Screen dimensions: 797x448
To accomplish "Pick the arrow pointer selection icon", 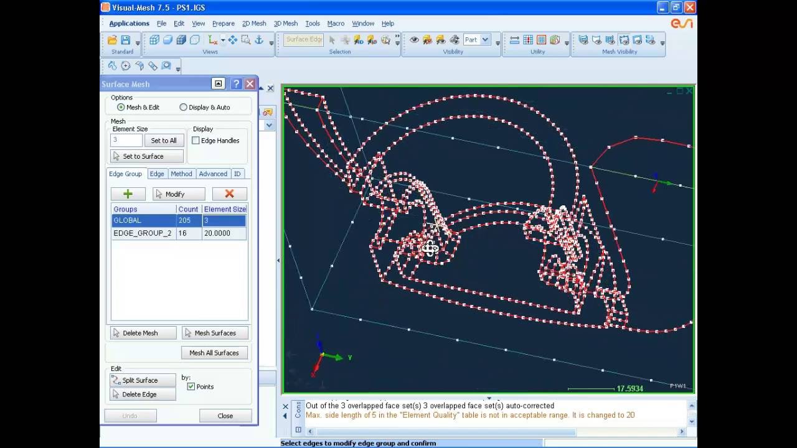I will point(332,40).
